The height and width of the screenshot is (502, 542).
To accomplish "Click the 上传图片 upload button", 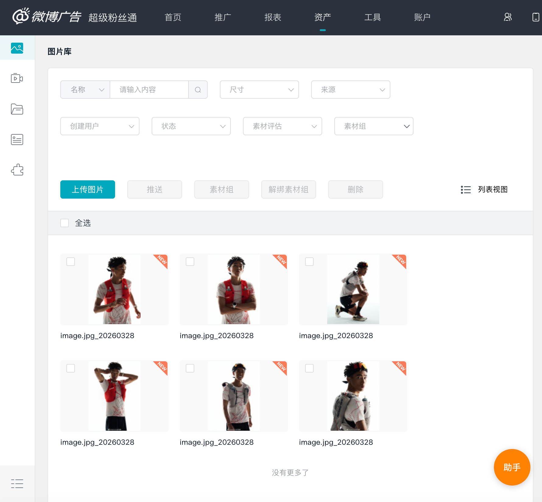I will pos(87,189).
